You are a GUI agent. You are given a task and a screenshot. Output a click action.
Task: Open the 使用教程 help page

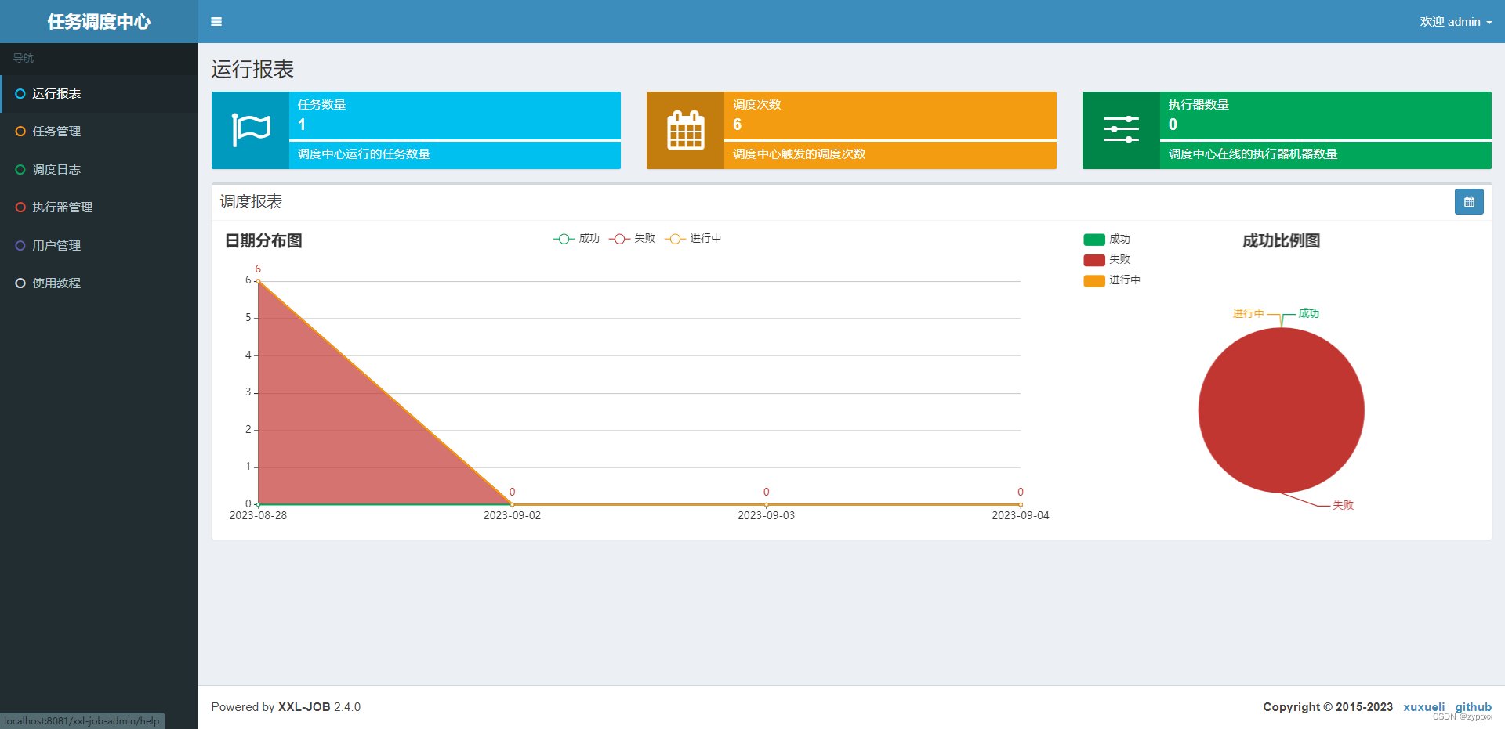tap(99, 283)
